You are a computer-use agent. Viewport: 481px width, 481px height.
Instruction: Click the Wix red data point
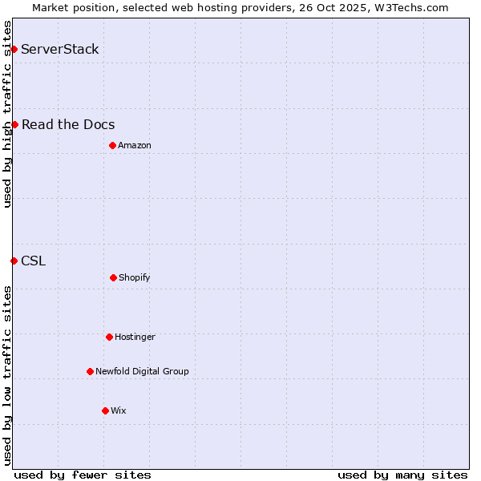pos(105,410)
